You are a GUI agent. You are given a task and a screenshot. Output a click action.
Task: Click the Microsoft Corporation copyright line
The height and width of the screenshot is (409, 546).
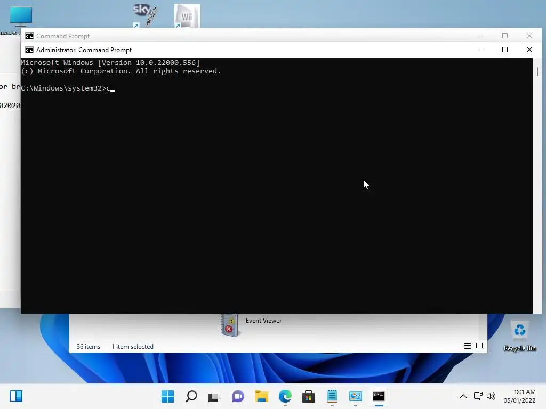tap(121, 71)
